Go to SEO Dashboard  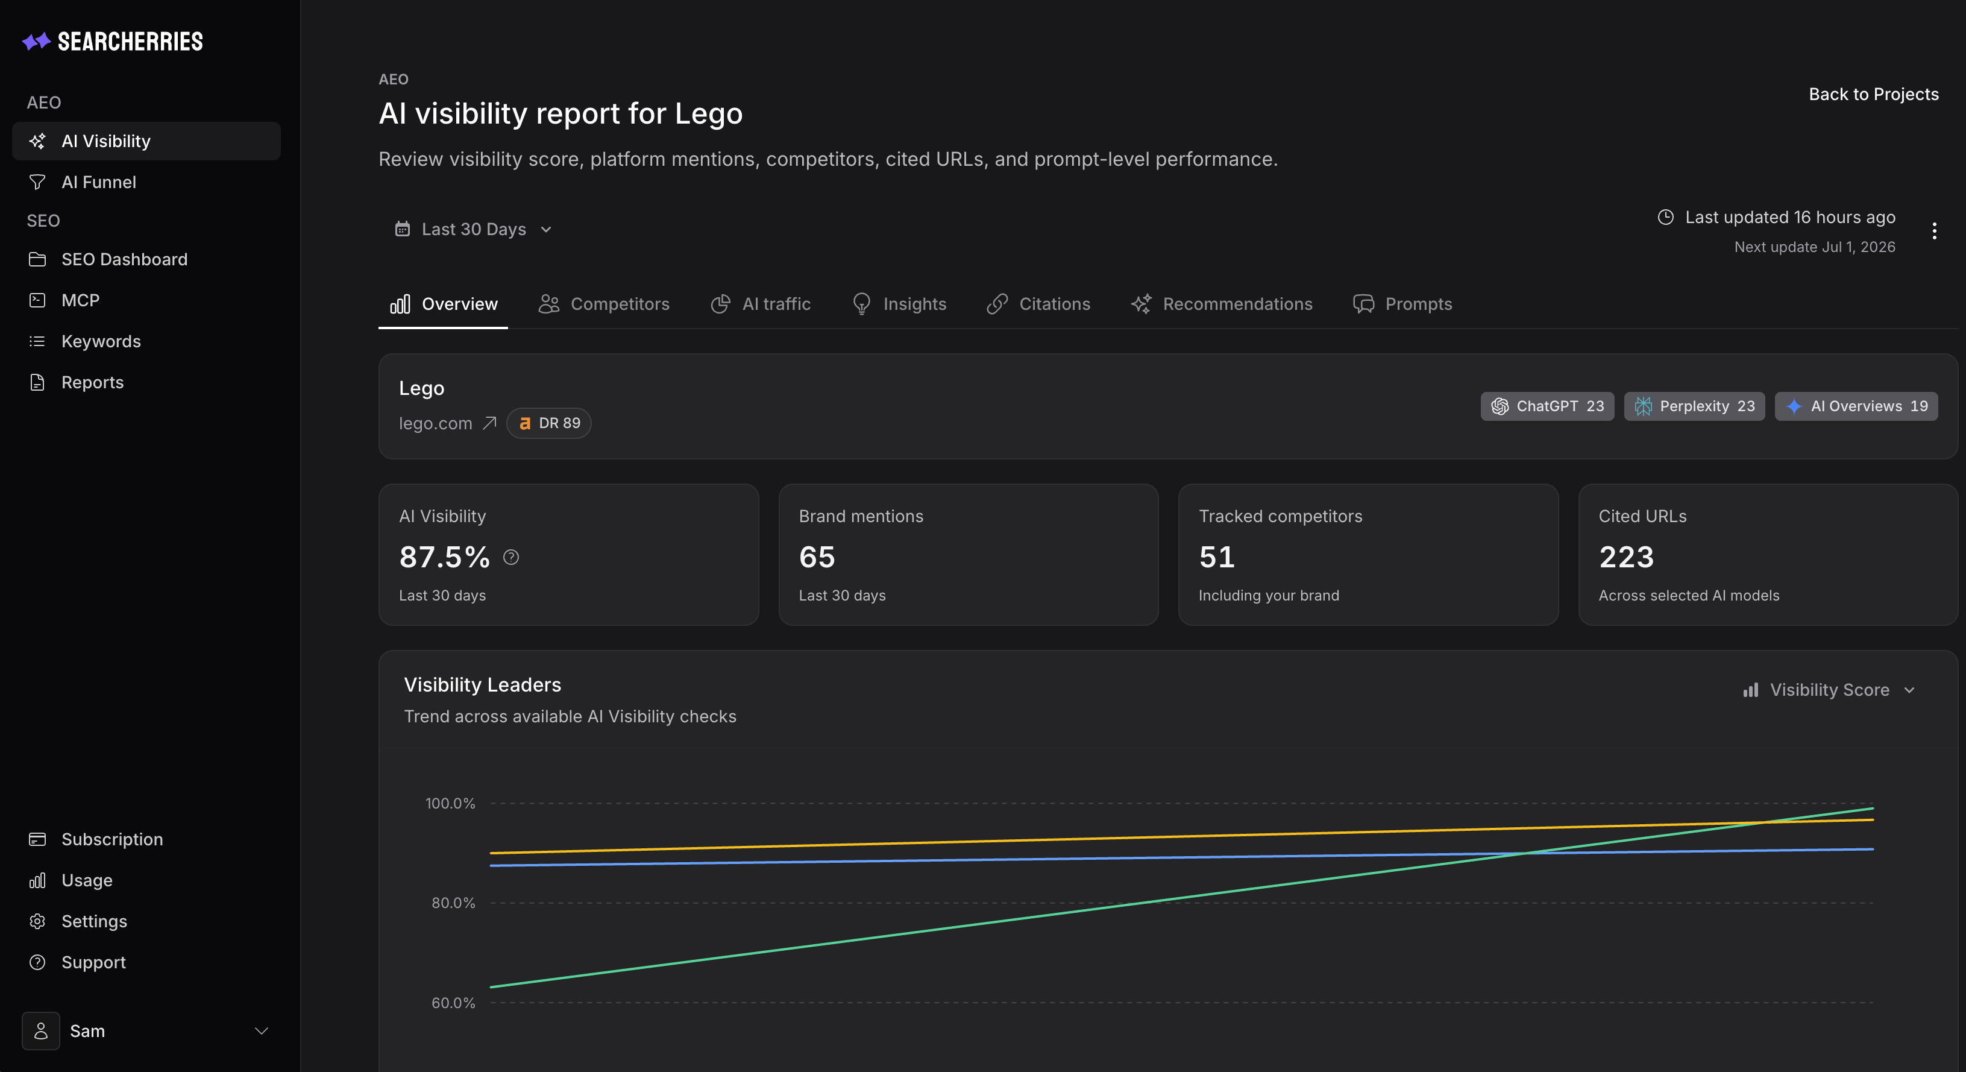click(x=146, y=260)
